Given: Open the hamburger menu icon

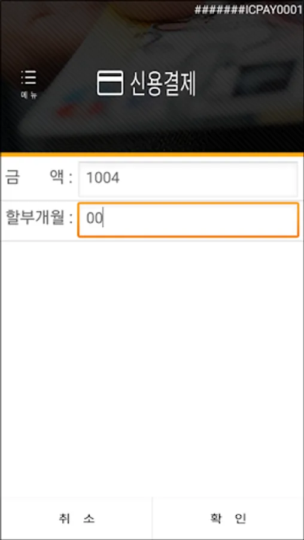Looking at the screenshot, I should click(x=29, y=78).
